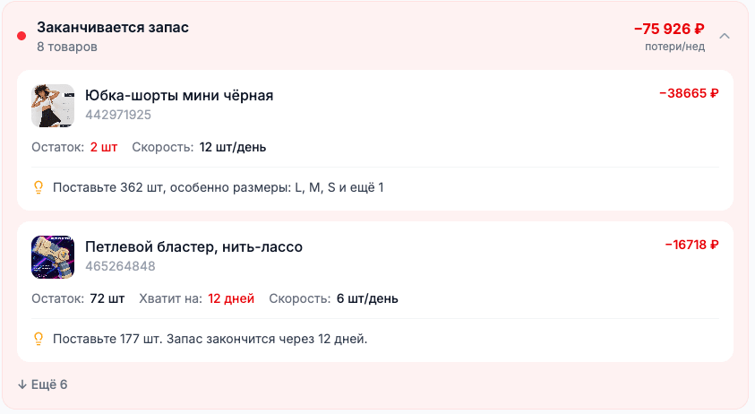Click the '−38665 ₽' loss amount
Screen dimensions: 755x414
[x=689, y=92]
